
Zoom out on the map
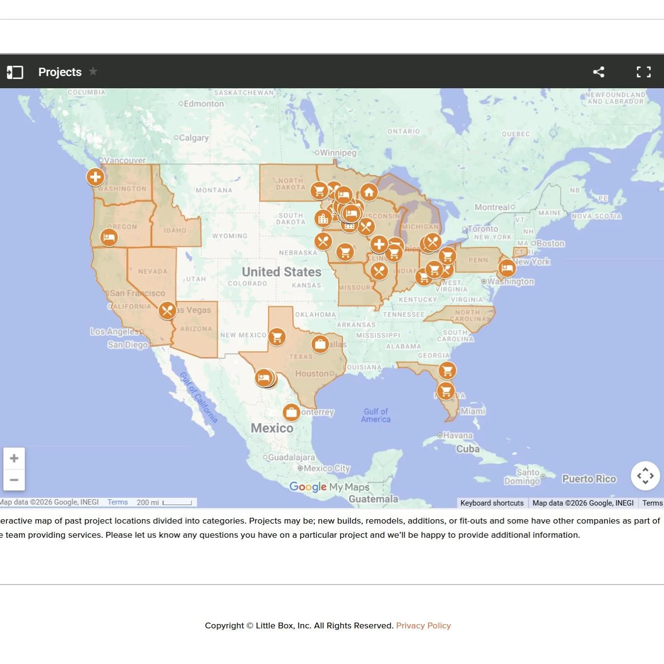tap(14, 480)
